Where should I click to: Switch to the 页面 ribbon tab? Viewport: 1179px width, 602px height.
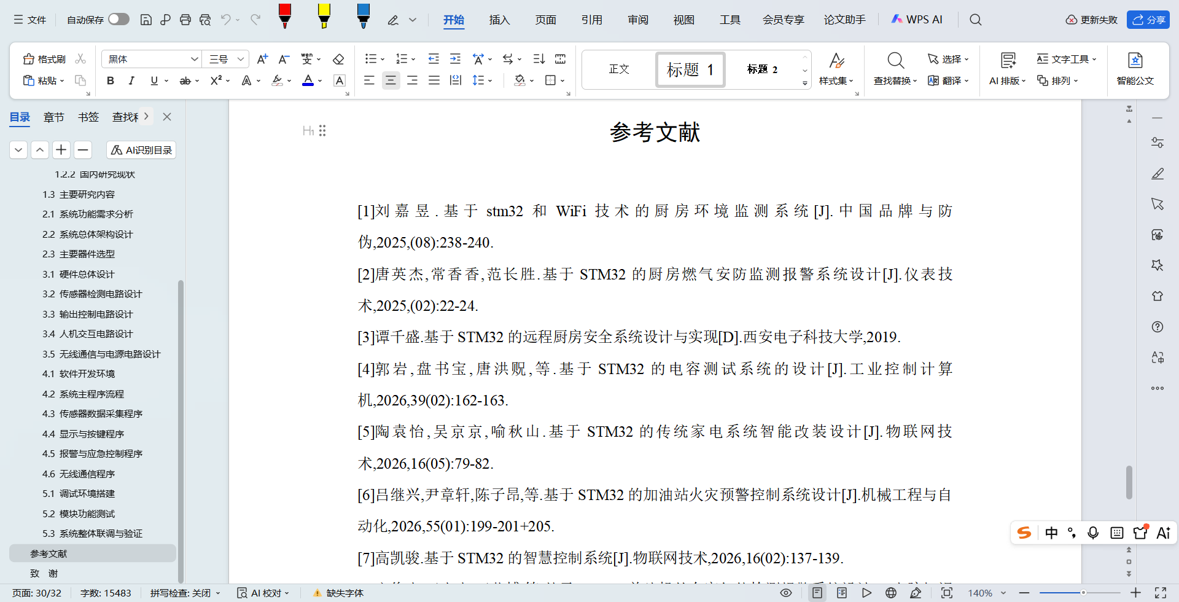(545, 20)
